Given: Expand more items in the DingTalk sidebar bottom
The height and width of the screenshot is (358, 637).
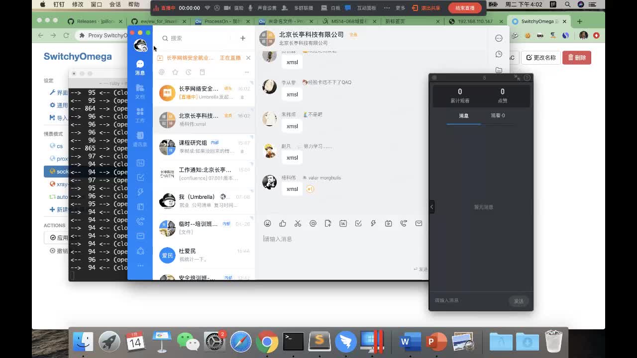Looking at the screenshot, I should pyautogui.click(x=140, y=266).
